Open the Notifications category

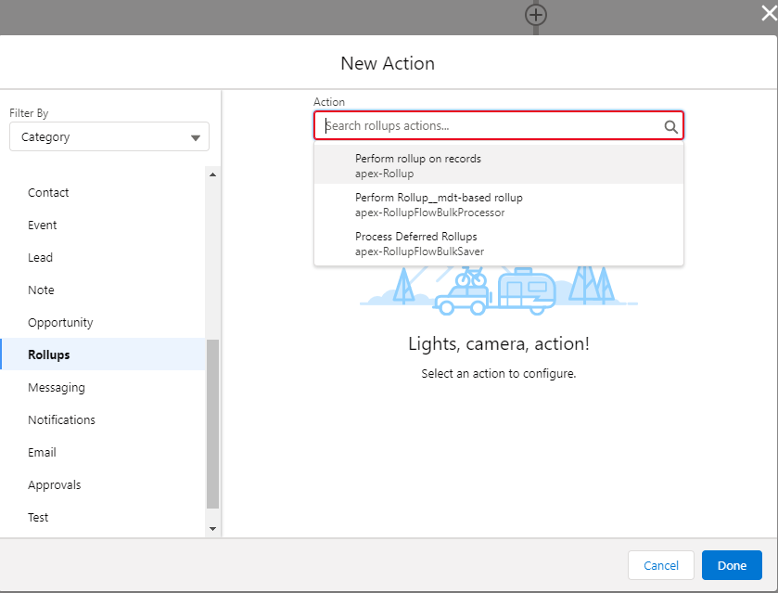[x=61, y=419]
